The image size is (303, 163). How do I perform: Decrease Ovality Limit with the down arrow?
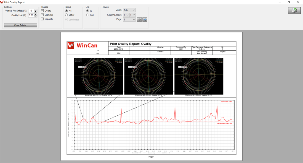click(35, 16)
